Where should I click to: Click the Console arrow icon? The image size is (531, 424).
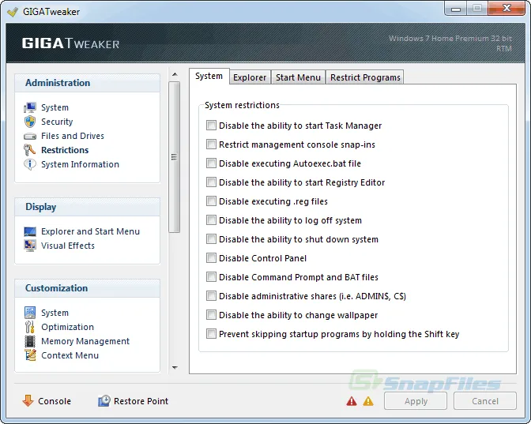(x=28, y=400)
